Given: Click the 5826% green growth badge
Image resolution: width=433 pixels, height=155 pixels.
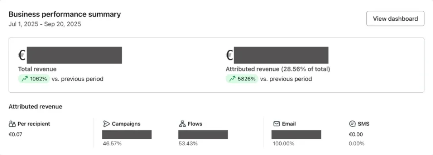Looking at the screenshot, I should pyautogui.click(x=242, y=79).
